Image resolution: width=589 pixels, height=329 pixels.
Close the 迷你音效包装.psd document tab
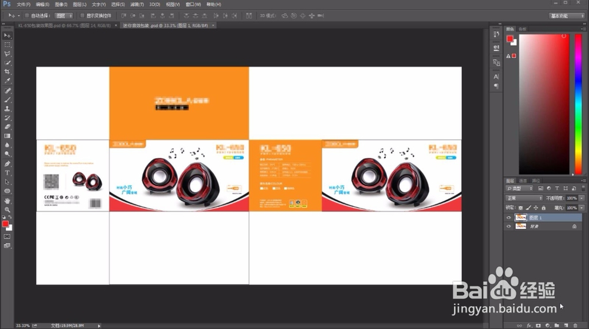point(213,25)
